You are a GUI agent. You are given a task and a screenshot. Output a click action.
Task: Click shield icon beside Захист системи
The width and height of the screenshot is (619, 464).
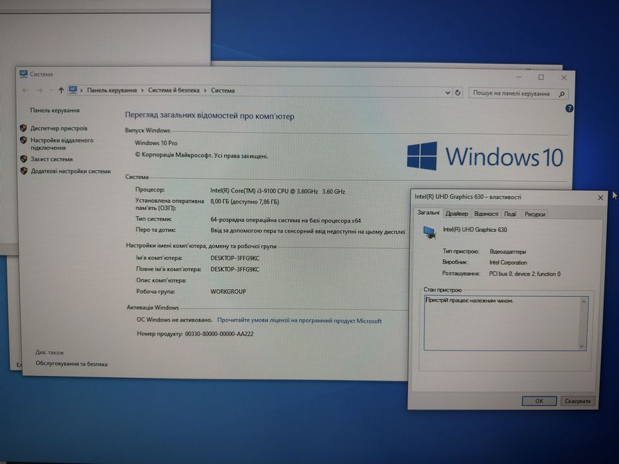[x=24, y=159]
